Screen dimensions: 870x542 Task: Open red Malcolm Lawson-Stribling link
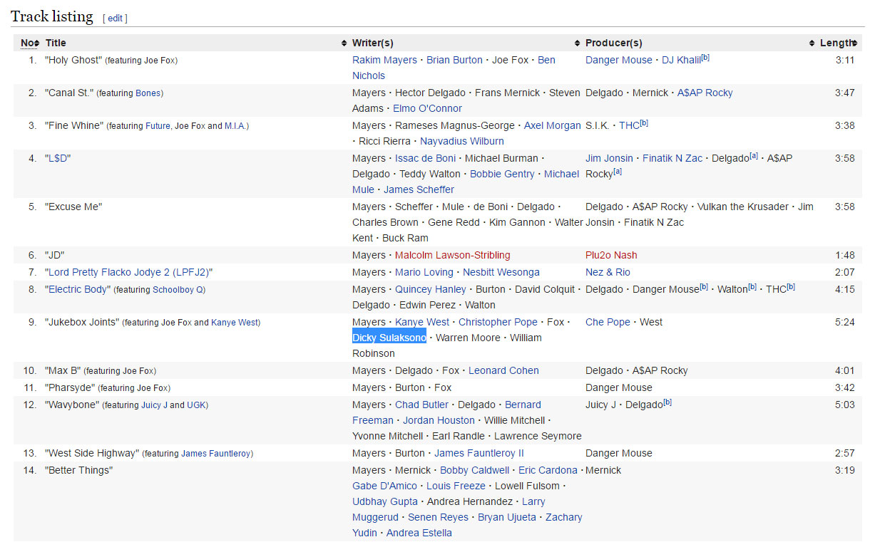[x=453, y=255]
